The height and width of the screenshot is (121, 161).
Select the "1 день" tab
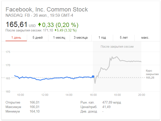[x=16, y=38]
